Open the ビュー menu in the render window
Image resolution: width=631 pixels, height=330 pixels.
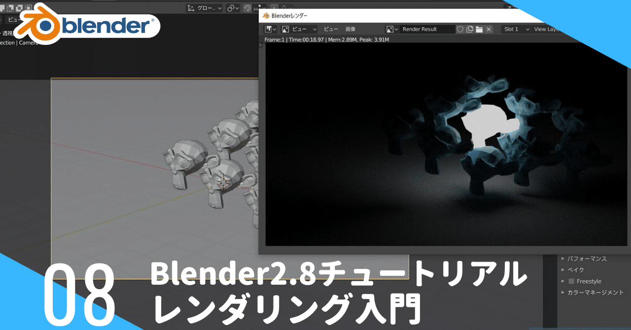click(x=331, y=29)
